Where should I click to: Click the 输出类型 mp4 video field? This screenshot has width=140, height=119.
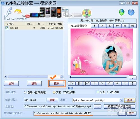click(x=35, y=100)
